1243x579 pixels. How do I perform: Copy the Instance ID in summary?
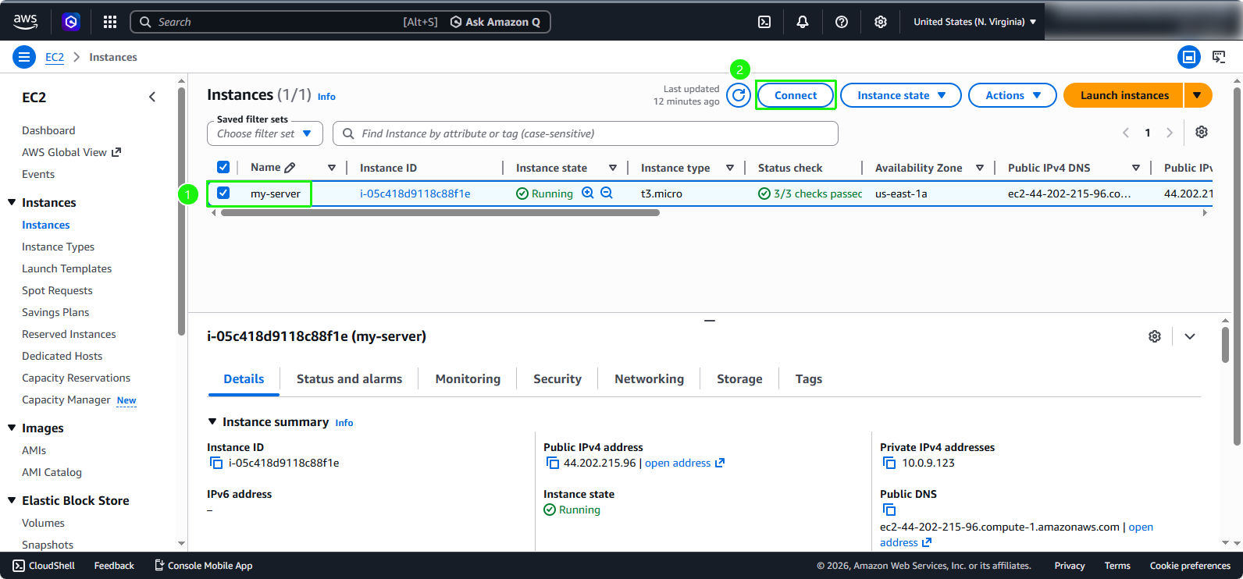[x=216, y=463]
